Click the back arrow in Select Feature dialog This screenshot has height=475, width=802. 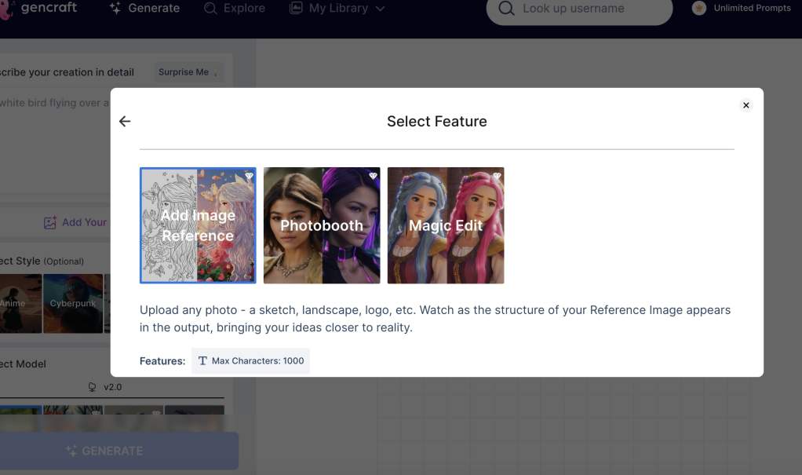click(125, 121)
